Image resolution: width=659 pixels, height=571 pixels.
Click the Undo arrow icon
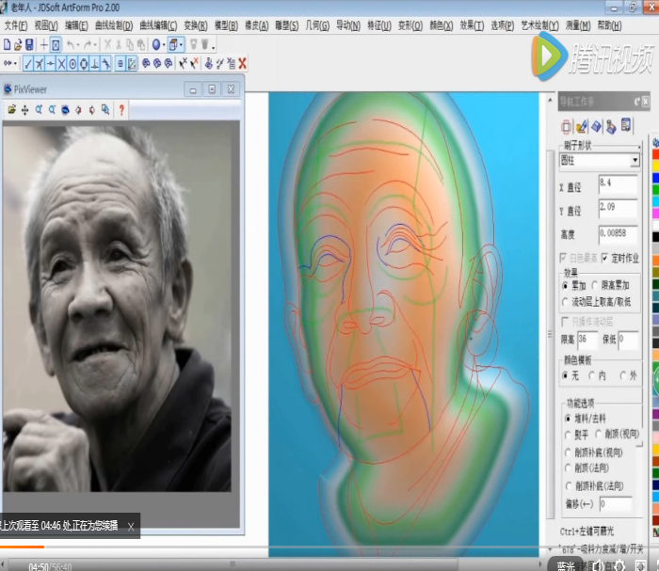[70, 44]
